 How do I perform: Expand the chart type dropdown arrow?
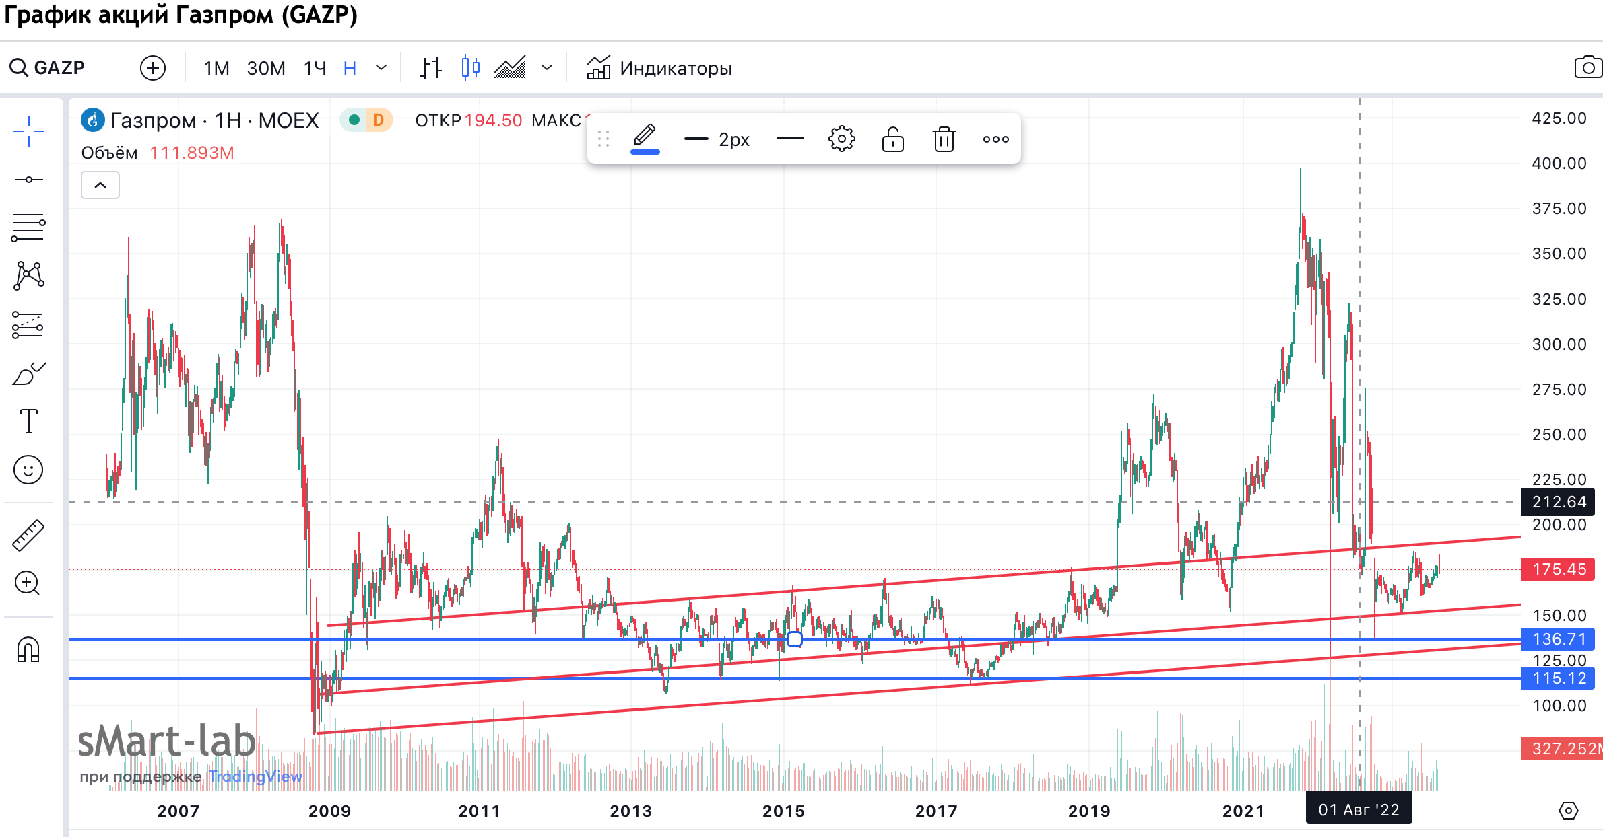pos(547,68)
